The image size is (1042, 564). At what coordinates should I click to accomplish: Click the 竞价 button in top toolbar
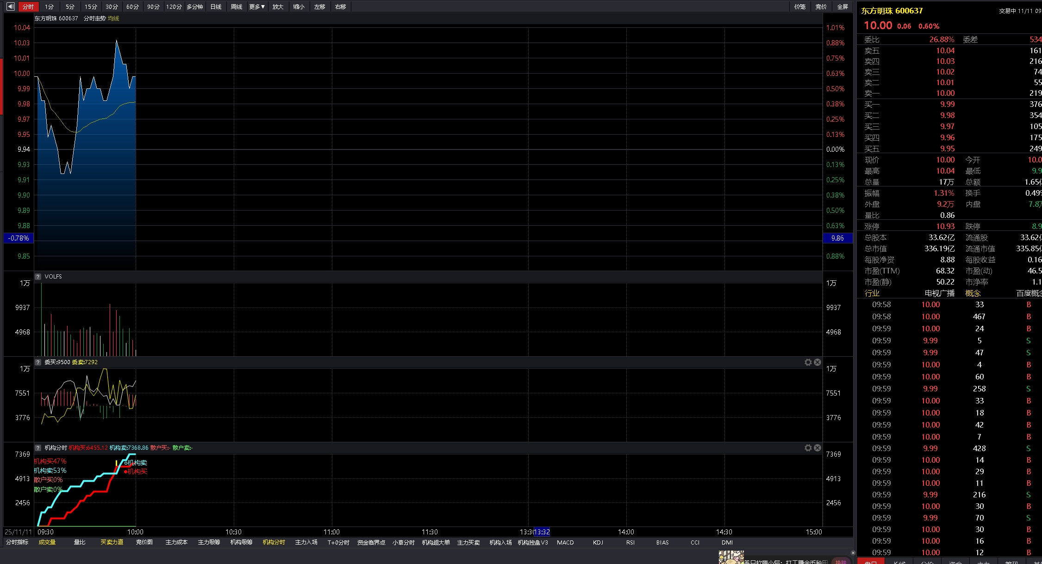click(x=821, y=6)
